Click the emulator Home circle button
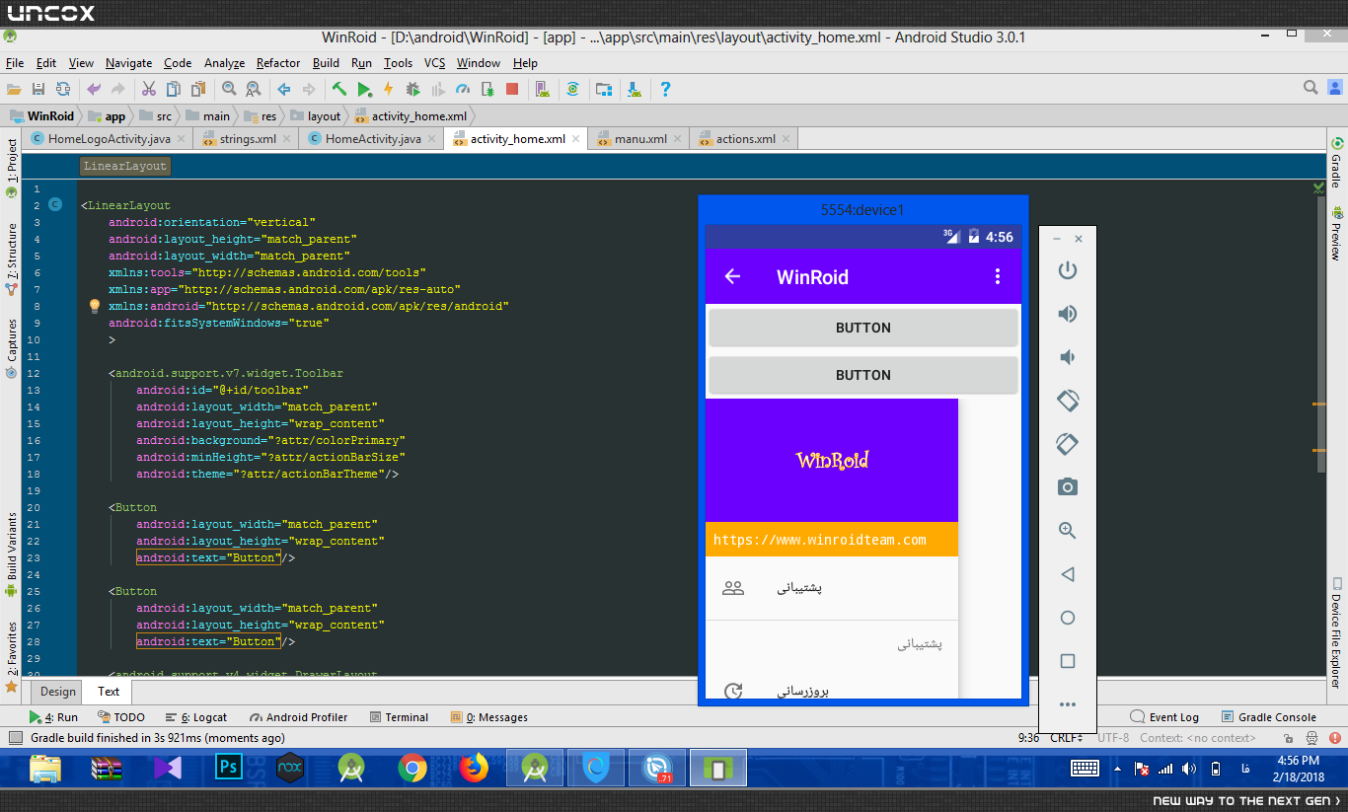 [x=1067, y=618]
